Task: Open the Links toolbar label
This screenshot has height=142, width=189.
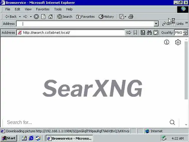Action: (180, 24)
